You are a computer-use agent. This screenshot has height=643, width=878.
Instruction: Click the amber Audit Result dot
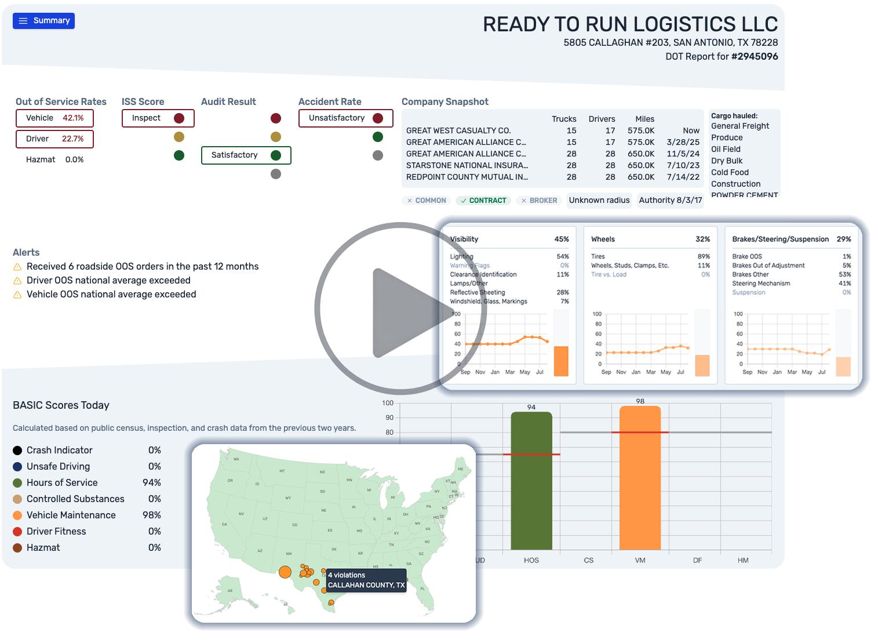pos(276,137)
